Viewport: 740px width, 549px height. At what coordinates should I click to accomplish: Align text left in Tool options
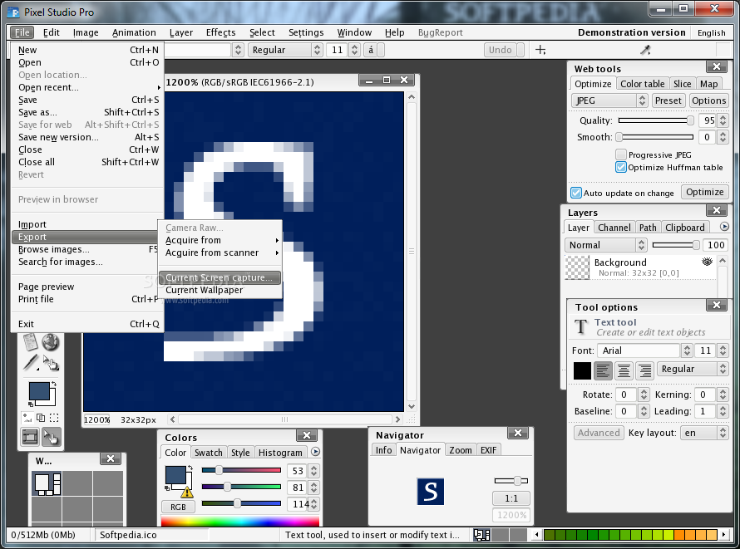click(x=603, y=371)
